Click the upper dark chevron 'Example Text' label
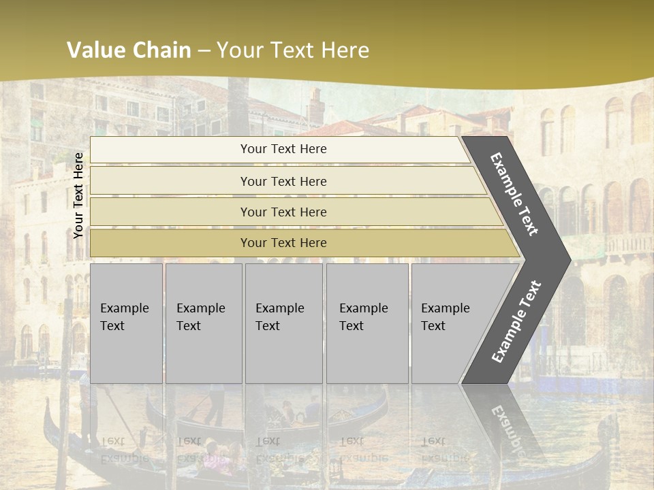Image resolution: width=654 pixels, height=490 pixels. click(514, 194)
